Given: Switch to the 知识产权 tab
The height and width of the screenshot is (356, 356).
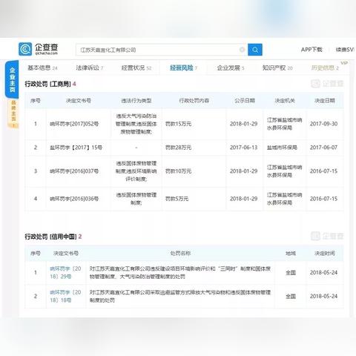Looking at the screenshot, I should click(x=277, y=67).
